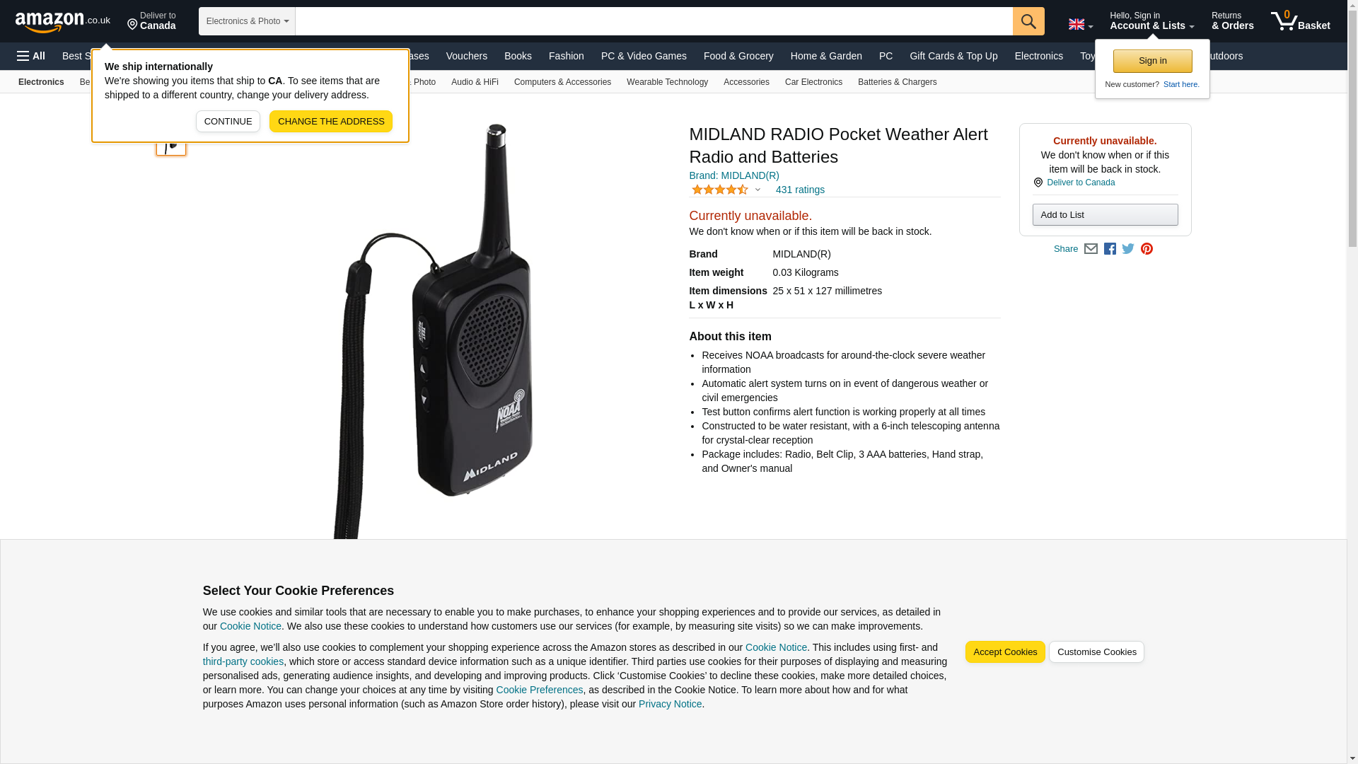Open the All hamburger menu
1358x764 pixels.
31,56
